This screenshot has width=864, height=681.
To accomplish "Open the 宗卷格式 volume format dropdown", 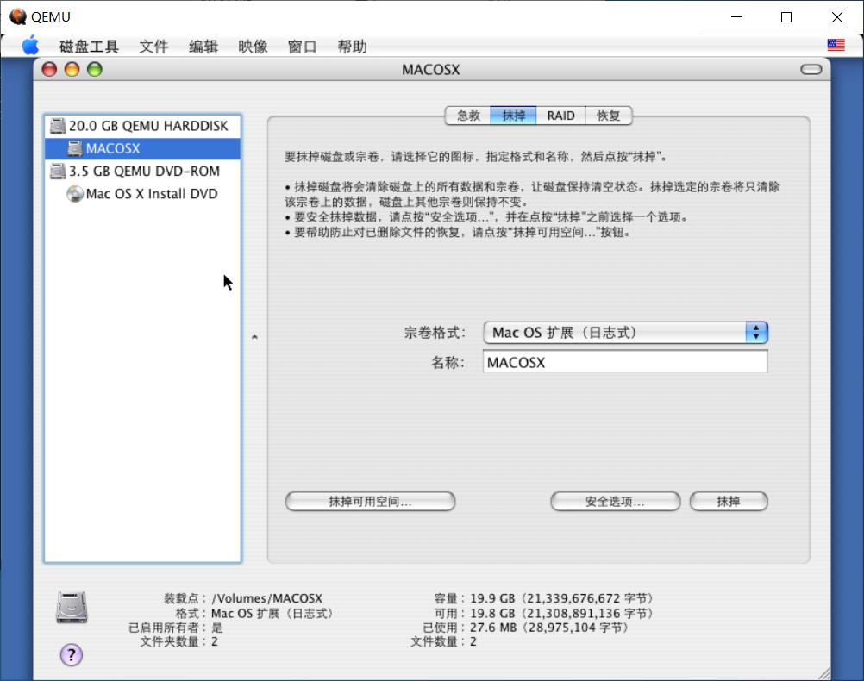I will tap(625, 332).
